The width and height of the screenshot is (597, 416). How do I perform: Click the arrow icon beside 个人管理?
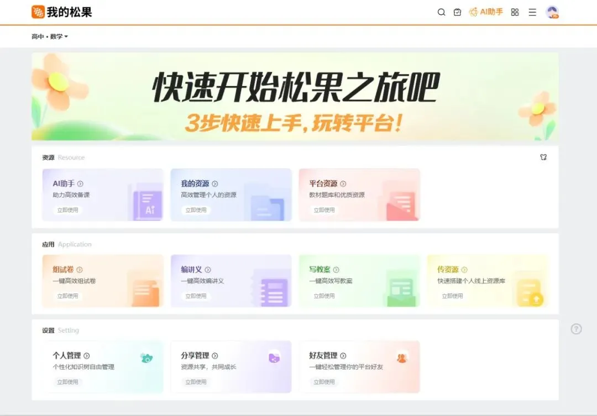click(86, 356)
